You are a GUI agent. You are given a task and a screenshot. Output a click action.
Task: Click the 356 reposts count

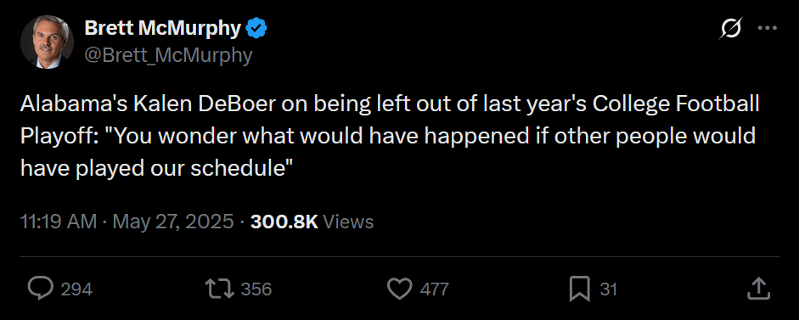pos(256,289)
